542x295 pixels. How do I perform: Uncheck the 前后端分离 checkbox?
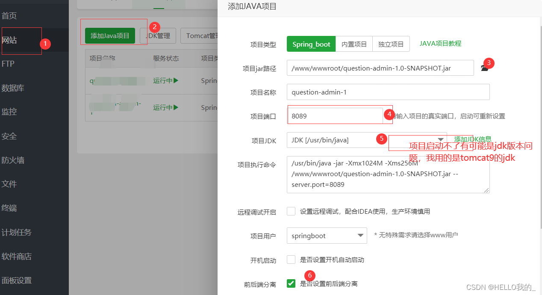click(x=291, y=283)
